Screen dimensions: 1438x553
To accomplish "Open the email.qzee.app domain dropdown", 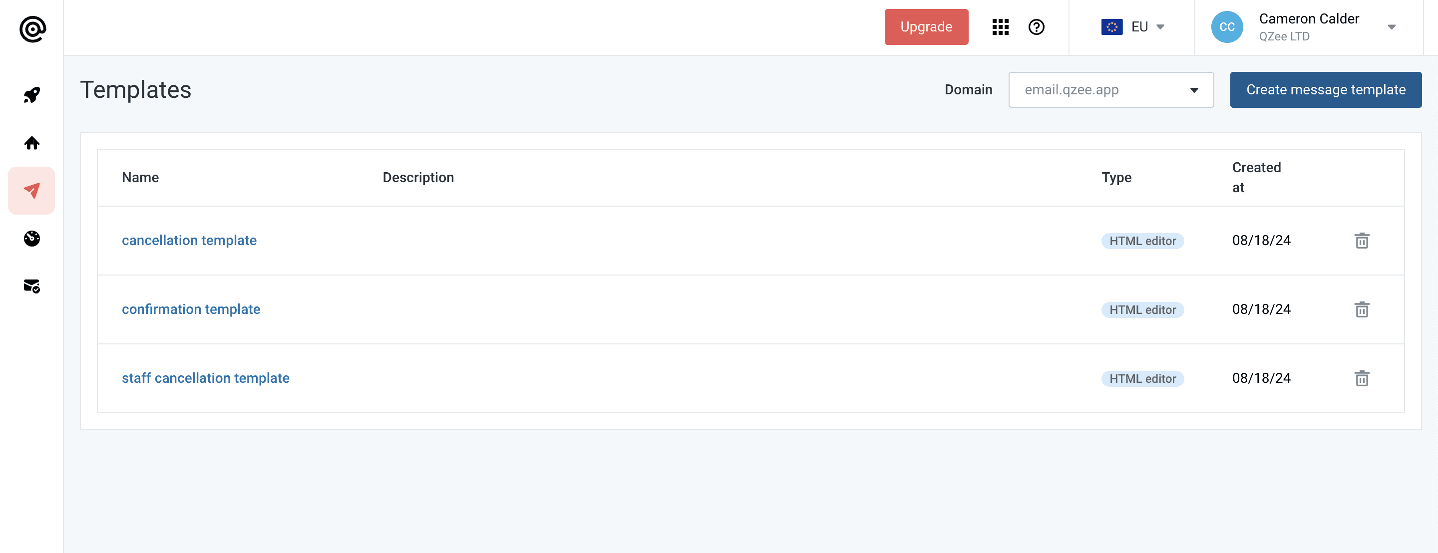I will (1110, 90).
